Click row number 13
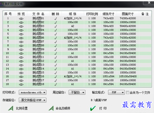 [7, 65]
